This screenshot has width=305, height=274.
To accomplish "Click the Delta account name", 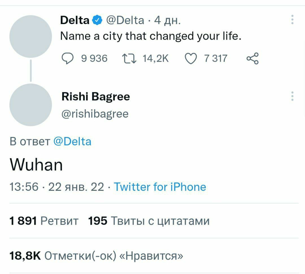I will (x=75, y=20).
